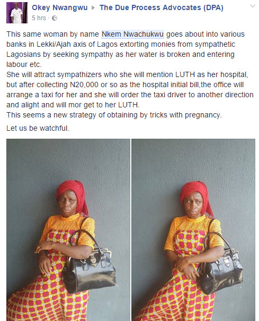View the right attached photo
This screenshot has height=321, width=259.
coord(193,230)
